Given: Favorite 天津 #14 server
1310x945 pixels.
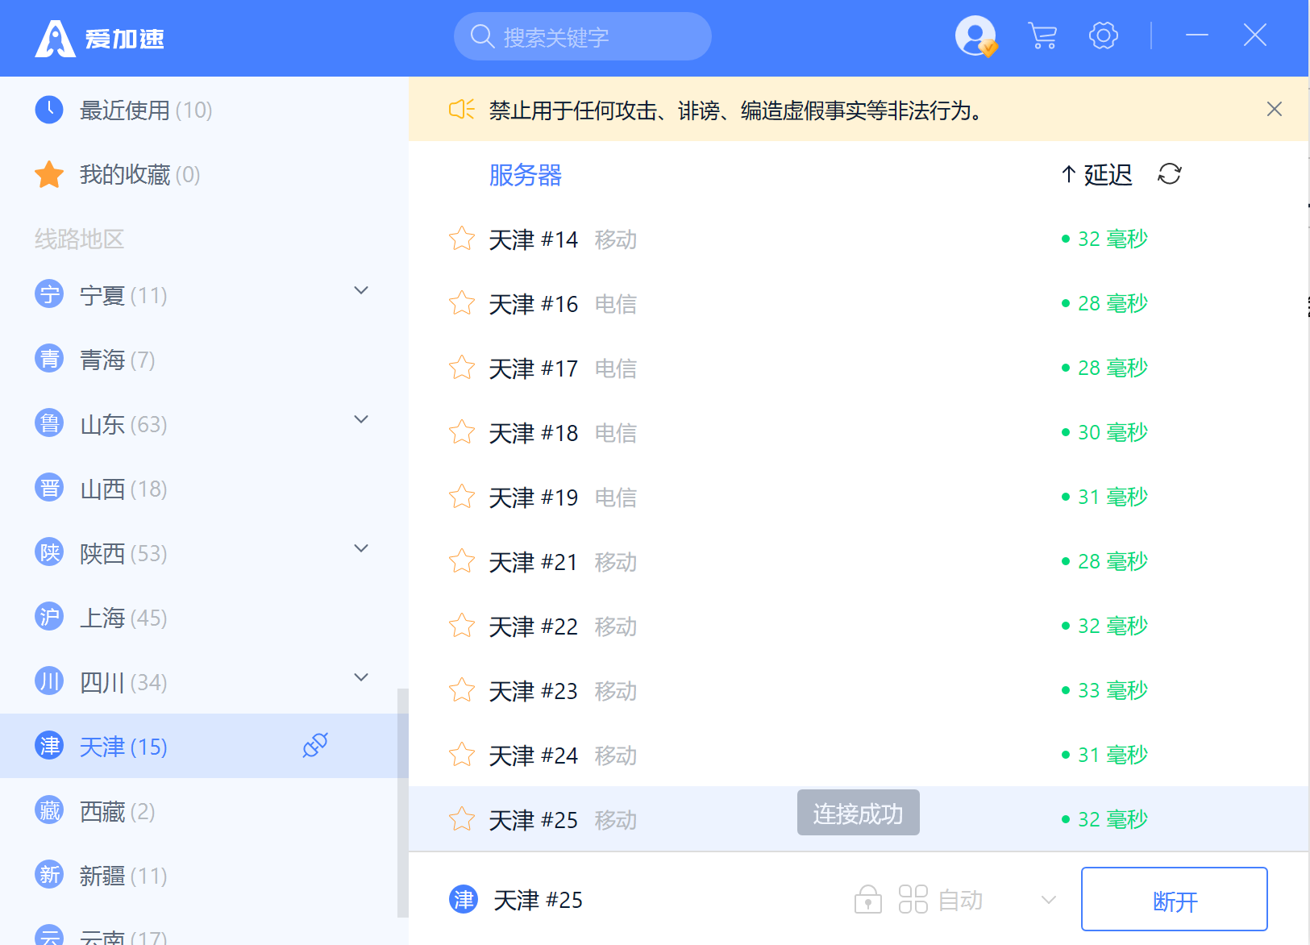Looking at the screenshot, I should [462, 239].
